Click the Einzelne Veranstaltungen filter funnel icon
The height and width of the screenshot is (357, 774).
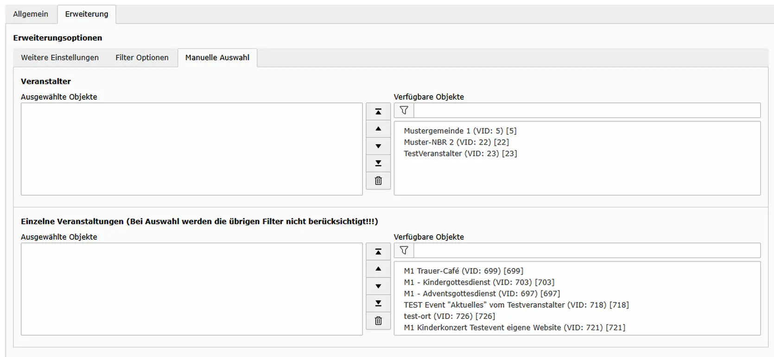tap(404, 250)
